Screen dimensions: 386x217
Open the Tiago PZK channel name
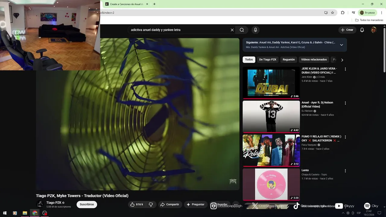point(54,203)
